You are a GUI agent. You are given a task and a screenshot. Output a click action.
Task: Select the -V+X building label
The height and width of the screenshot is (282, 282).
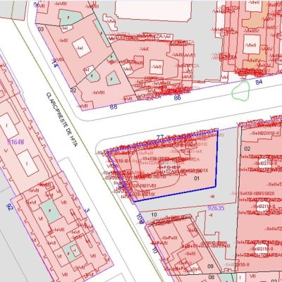tap(144, 49)
